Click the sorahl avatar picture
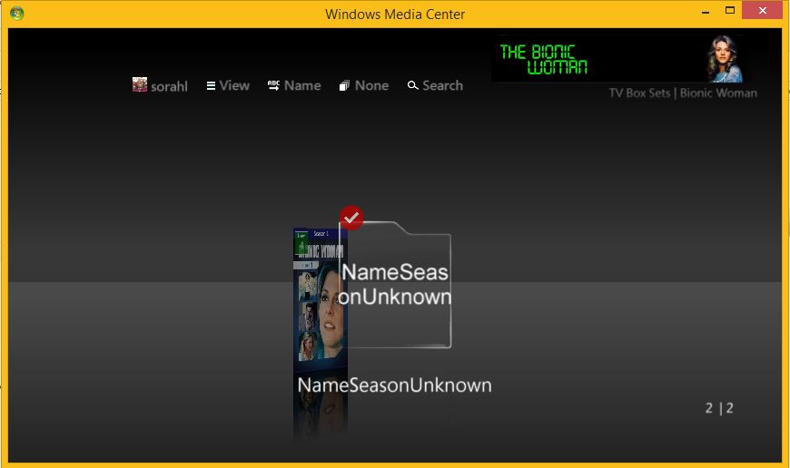 (x=140, y=84)
